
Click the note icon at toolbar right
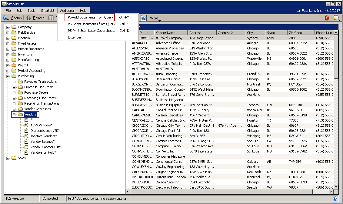click(x=336, y=18)
